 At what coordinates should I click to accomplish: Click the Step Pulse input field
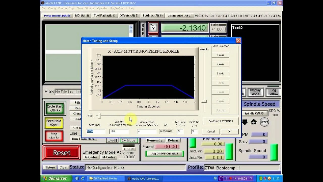[x=180, y=131]
